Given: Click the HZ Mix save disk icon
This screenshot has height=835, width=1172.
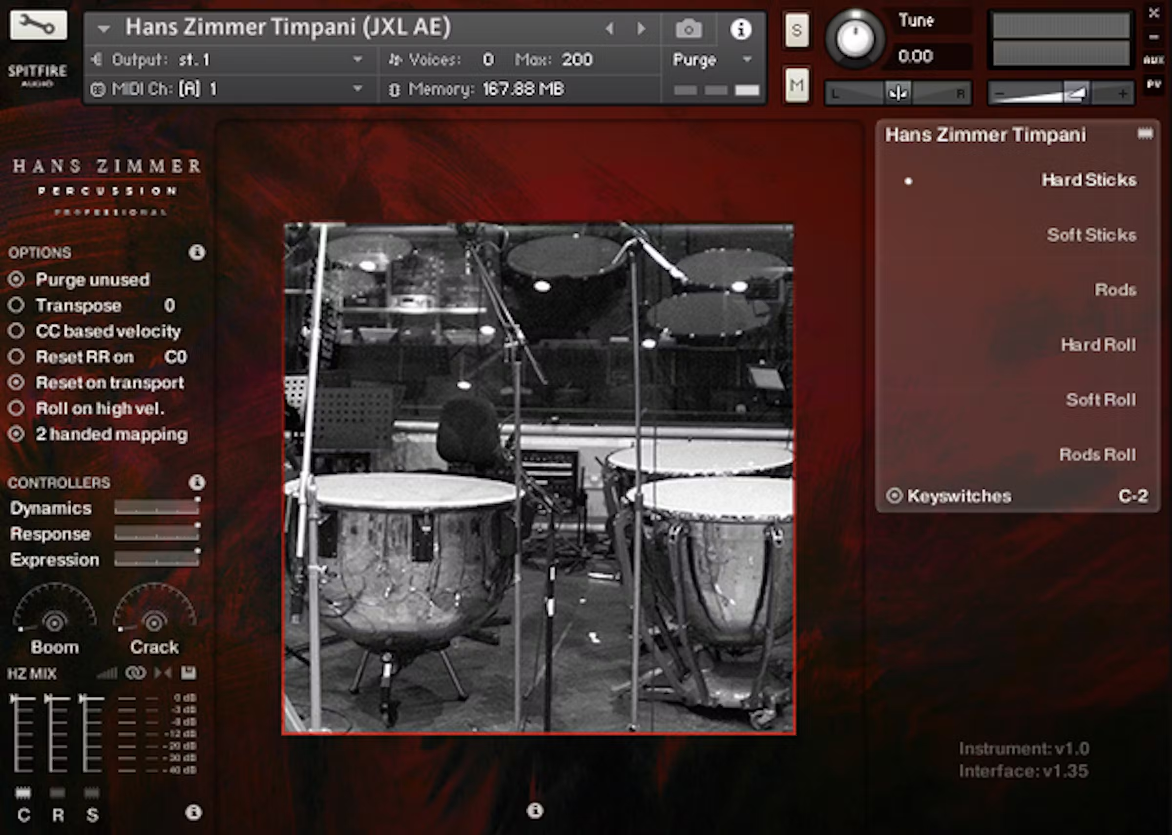Looking at the screenshot, I should tap(188, 672).
